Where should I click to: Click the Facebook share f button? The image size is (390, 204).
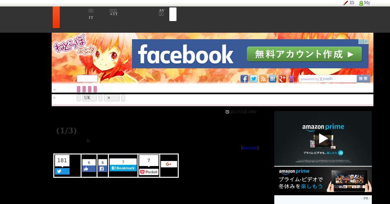103,169
